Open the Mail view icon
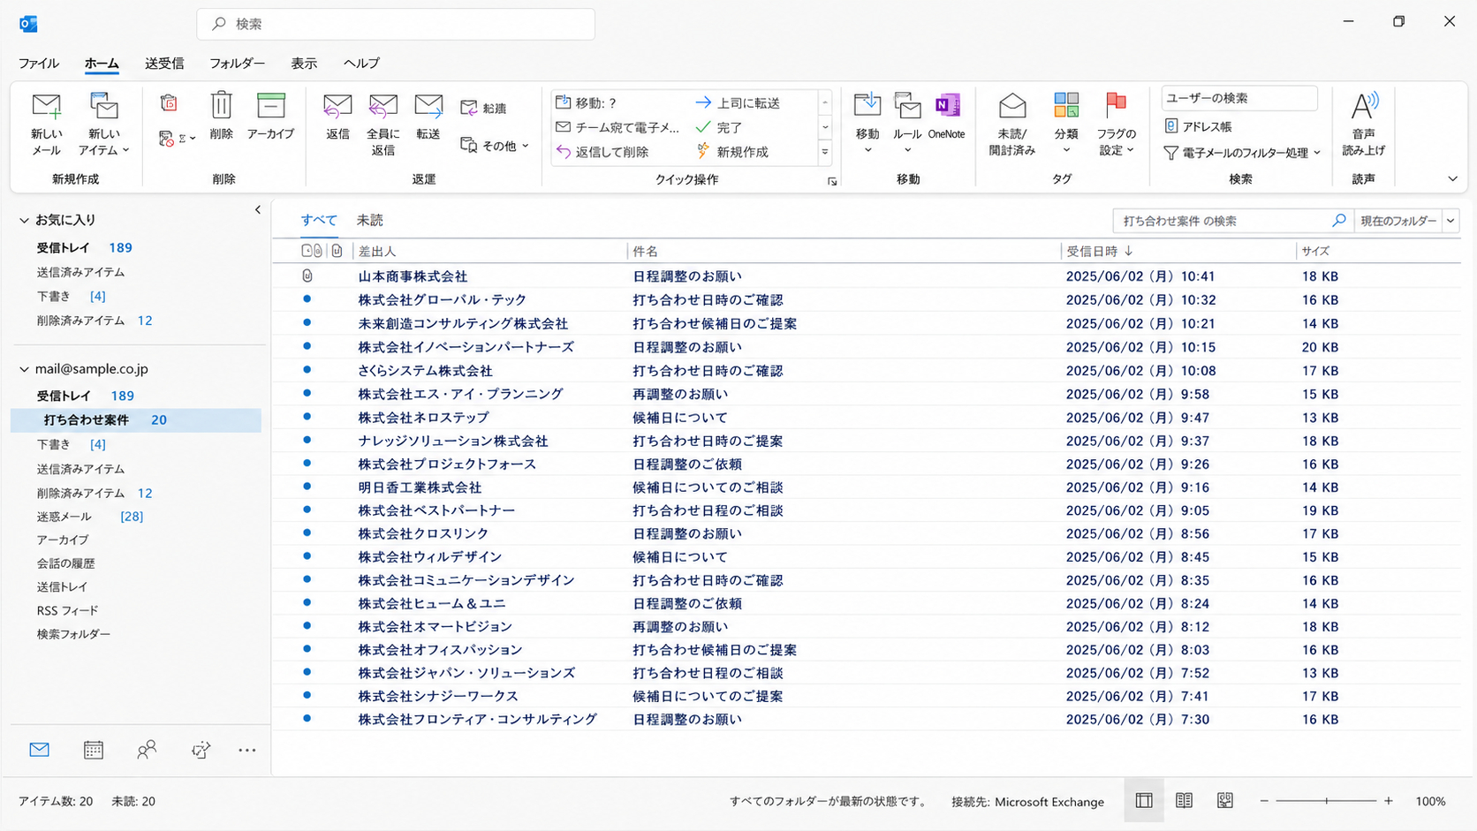 tap(39, 750)
